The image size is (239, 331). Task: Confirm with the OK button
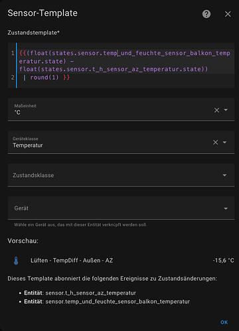click(224, 322)
